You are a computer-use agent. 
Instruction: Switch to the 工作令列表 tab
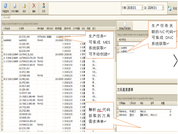point(6,17)
